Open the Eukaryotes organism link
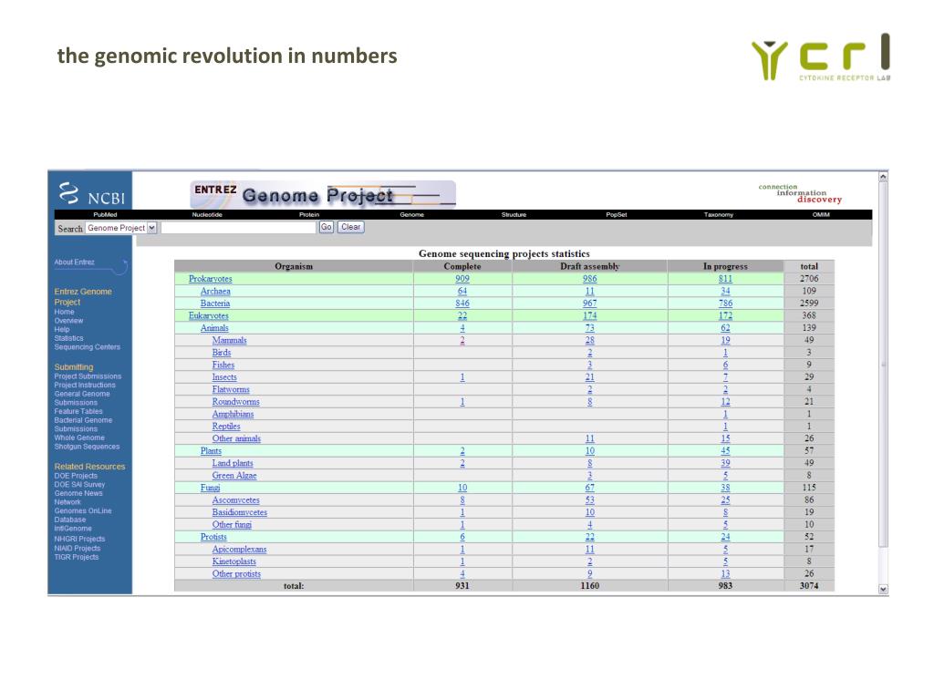The height and width of the screenshot is (700, 934). (209, 316)
